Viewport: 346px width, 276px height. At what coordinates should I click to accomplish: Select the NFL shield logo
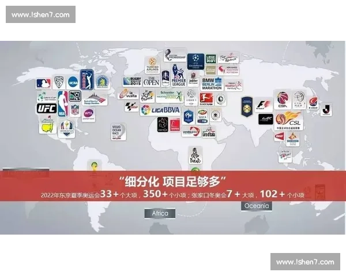click(75, 110)
